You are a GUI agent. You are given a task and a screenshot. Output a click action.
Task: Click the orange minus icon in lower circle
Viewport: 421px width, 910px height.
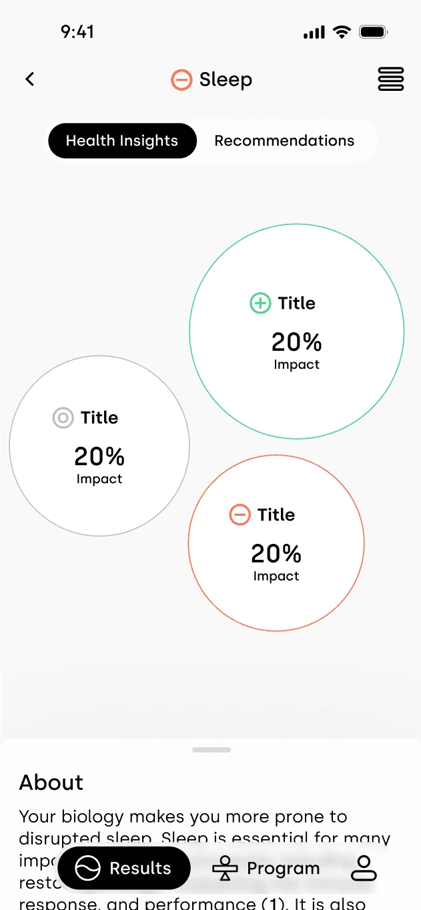click(240, 515)
